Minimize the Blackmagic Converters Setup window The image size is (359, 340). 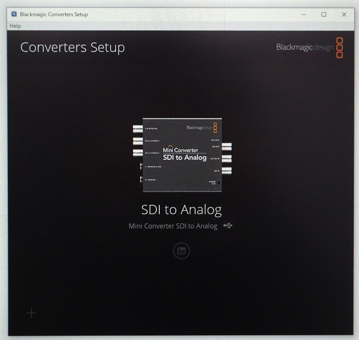pyautogui.click(x=304, y=14)
